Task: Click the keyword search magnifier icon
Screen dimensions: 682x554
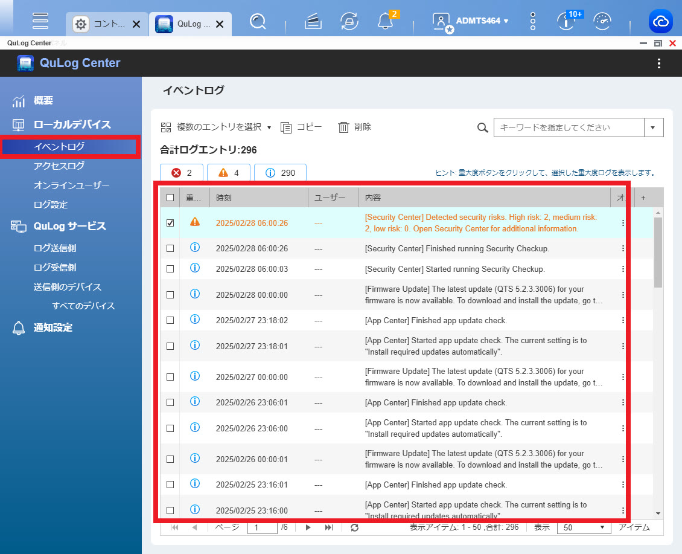Action: pos(482,127)
